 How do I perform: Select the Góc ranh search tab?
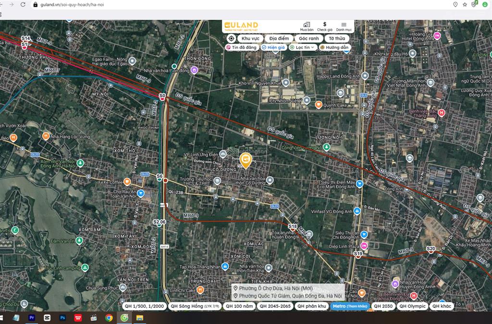309,38
